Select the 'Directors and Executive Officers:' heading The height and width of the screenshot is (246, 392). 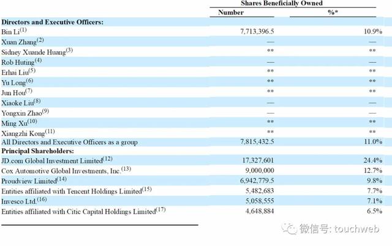click(52, 22)
